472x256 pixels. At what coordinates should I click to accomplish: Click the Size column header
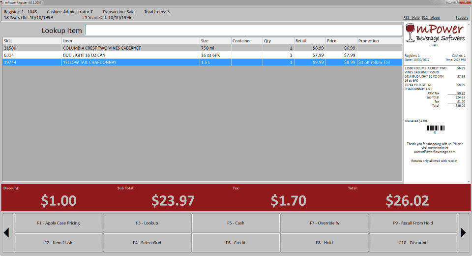click(215, 41)
